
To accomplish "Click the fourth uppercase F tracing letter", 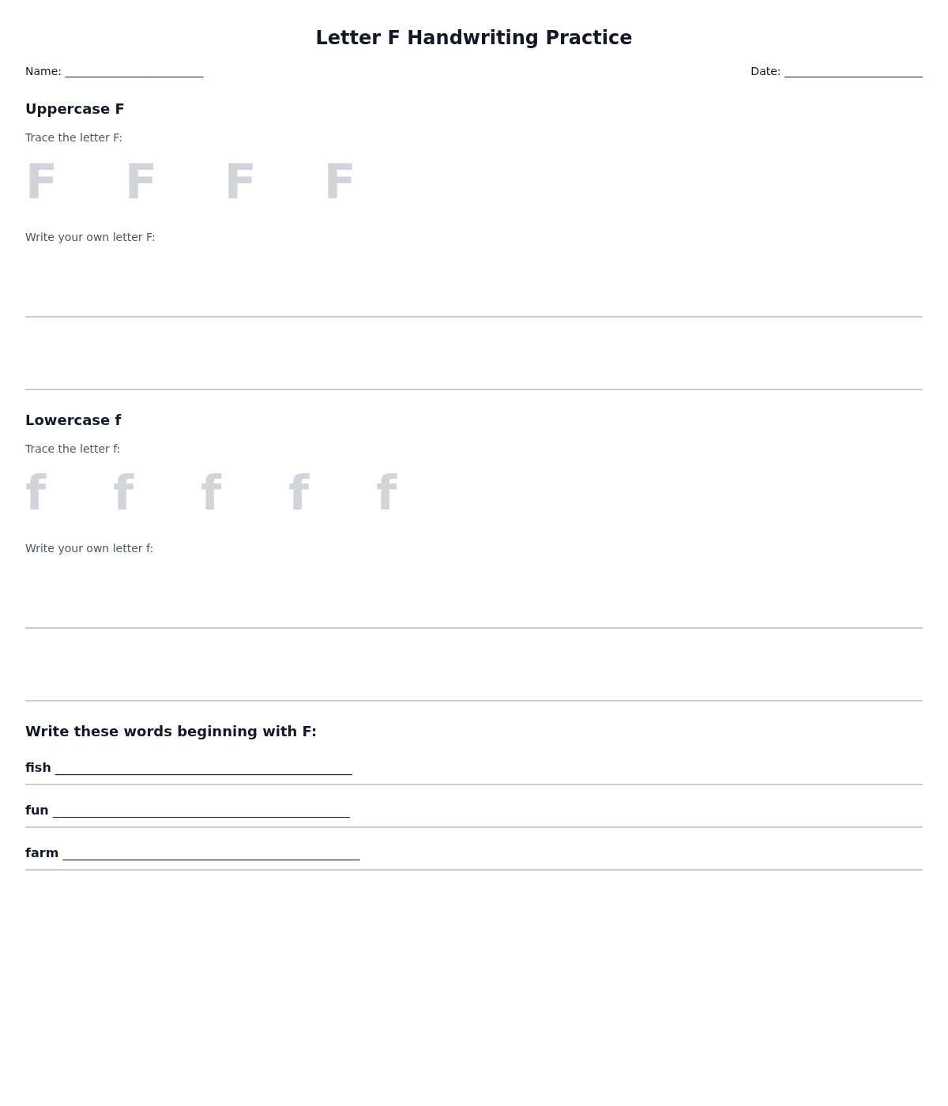I will click(x=340, y=182).
